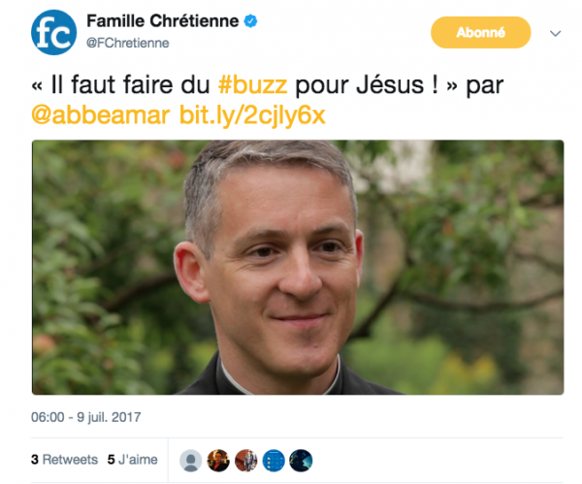This screenshot has width=582, height=484.
Task: Open the Famille Chrétienne display name
Action: pos(163,21)
